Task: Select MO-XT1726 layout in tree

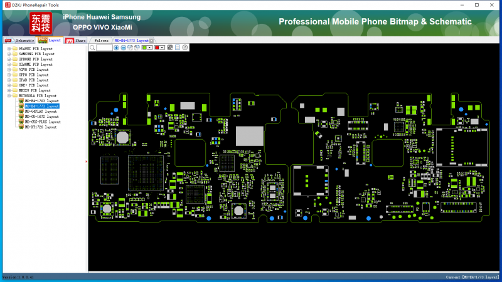Action: (41, 127)
